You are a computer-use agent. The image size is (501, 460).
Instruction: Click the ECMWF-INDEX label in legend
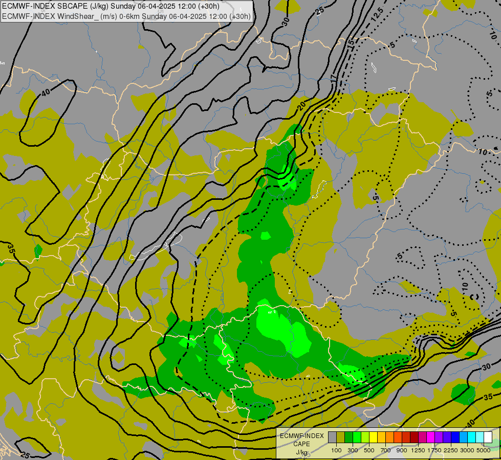pyautogui.click(x=302, y=436)
